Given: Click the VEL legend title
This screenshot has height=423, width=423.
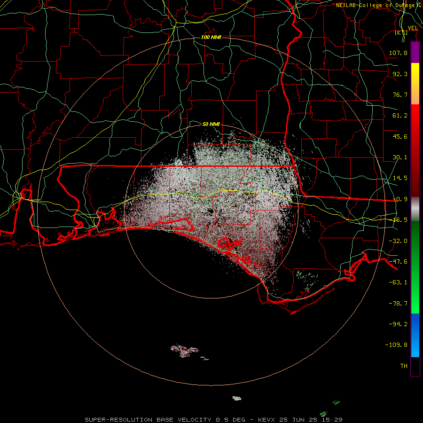Looking at the screenshot, I should [x=413, y=28].
